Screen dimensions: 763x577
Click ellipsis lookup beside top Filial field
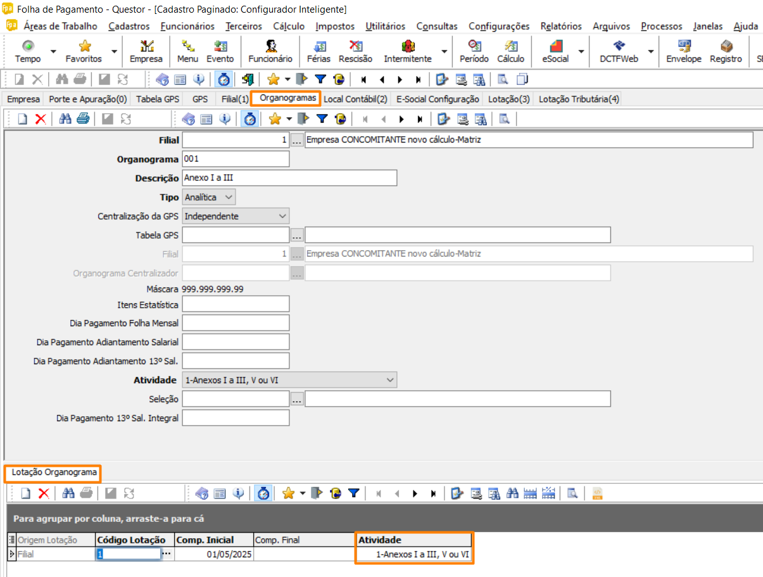click(x=297, y=140)
